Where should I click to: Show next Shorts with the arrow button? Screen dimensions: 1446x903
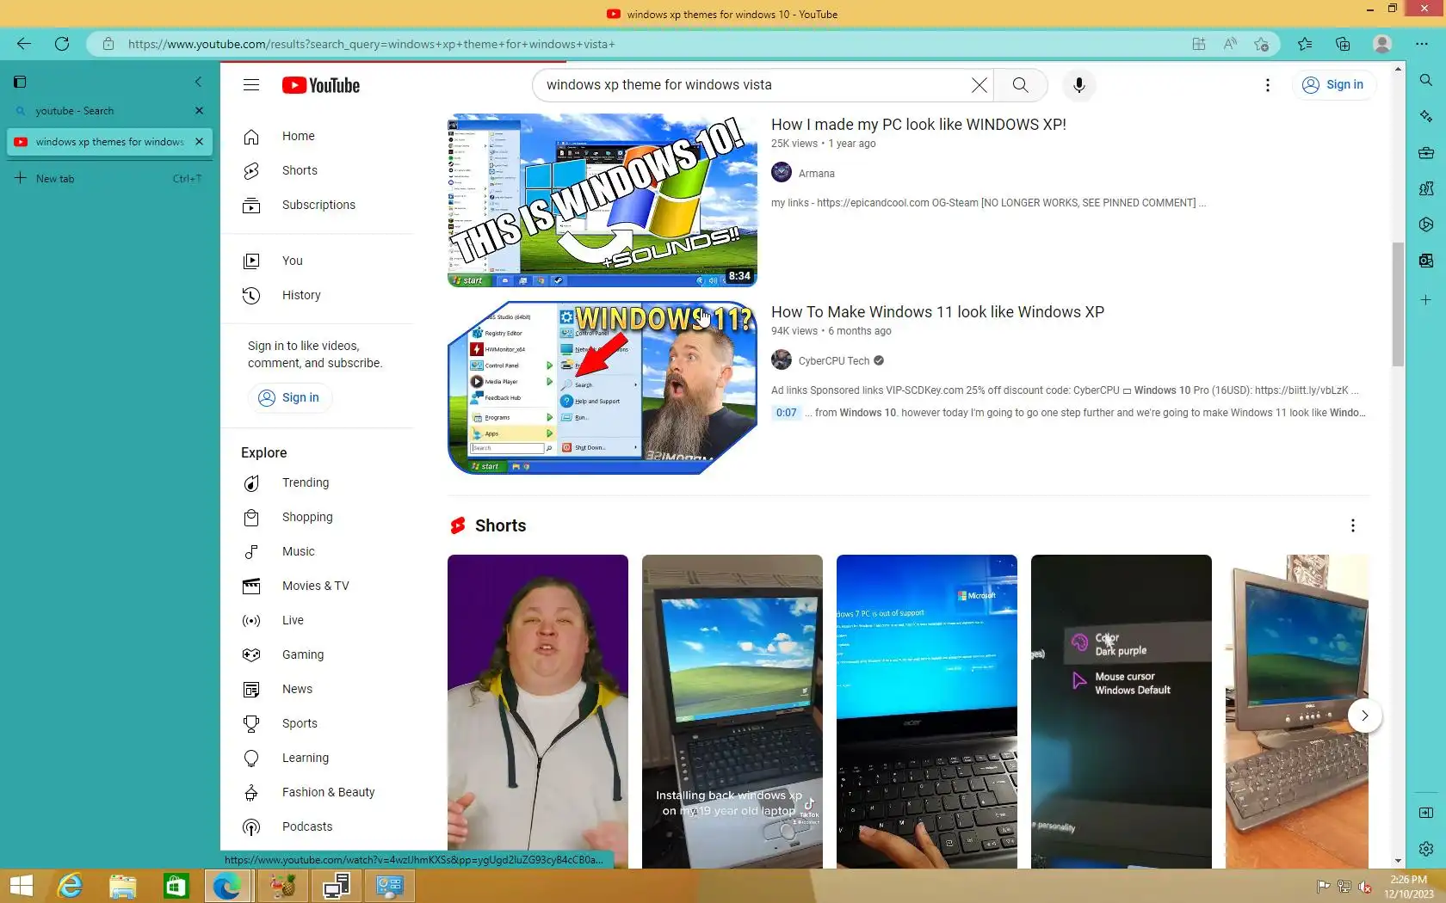[x=1364, y=716]
